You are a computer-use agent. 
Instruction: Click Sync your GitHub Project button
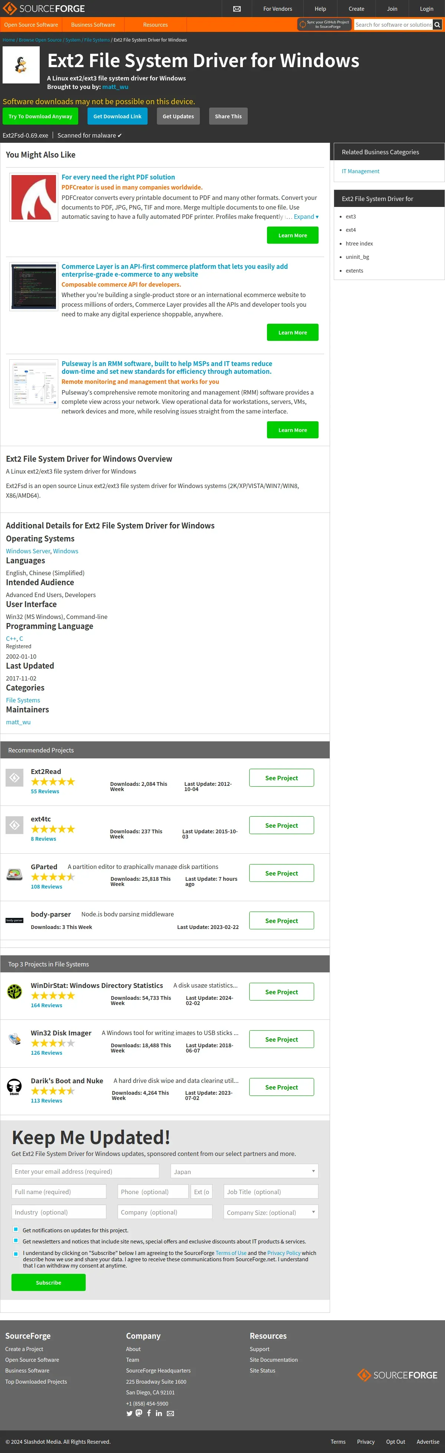click(x=324, y=24)
